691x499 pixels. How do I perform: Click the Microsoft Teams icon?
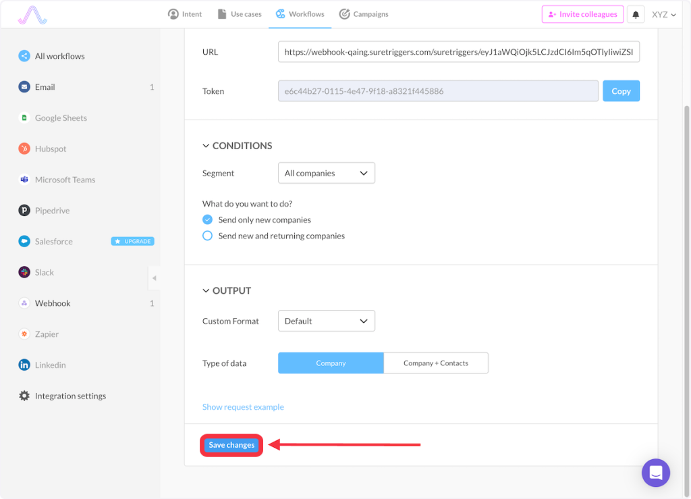coord(24,180)
